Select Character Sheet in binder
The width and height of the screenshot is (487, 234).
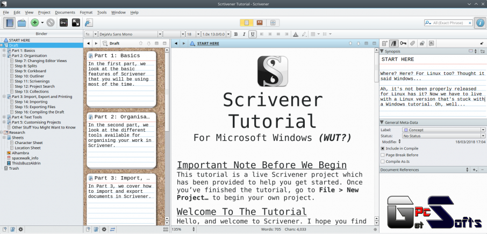(x=28, y=142)
